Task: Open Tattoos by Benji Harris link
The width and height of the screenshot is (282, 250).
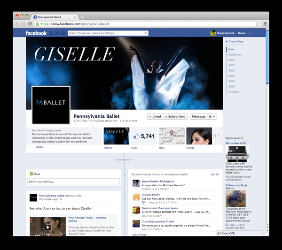Action: [236, 187]
